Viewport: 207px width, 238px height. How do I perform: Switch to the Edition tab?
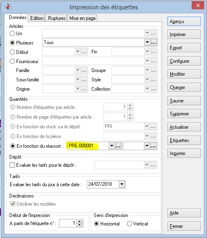(x=37, y=18)
